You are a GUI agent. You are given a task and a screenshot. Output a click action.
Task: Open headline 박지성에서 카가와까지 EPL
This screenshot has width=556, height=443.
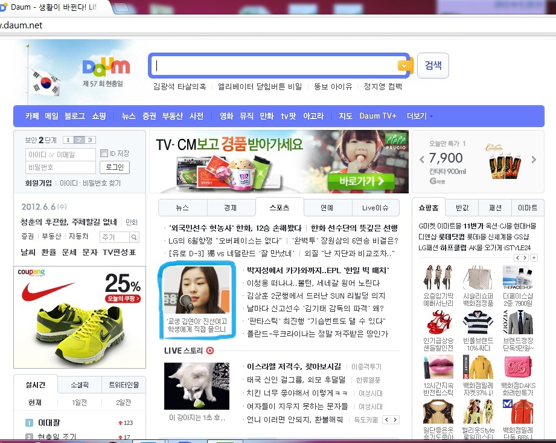[x=318, y=271]
